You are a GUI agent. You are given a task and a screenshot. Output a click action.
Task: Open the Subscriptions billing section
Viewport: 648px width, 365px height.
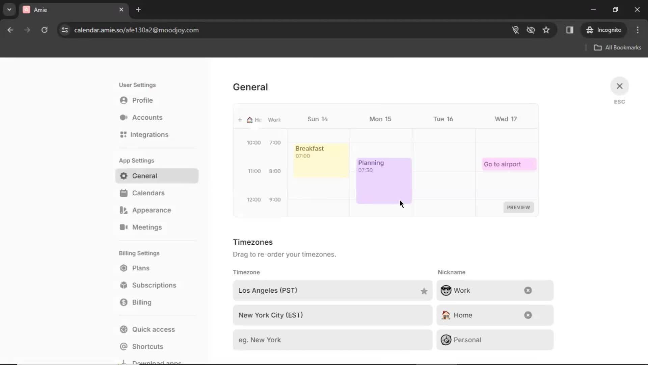tap(154, 285)
